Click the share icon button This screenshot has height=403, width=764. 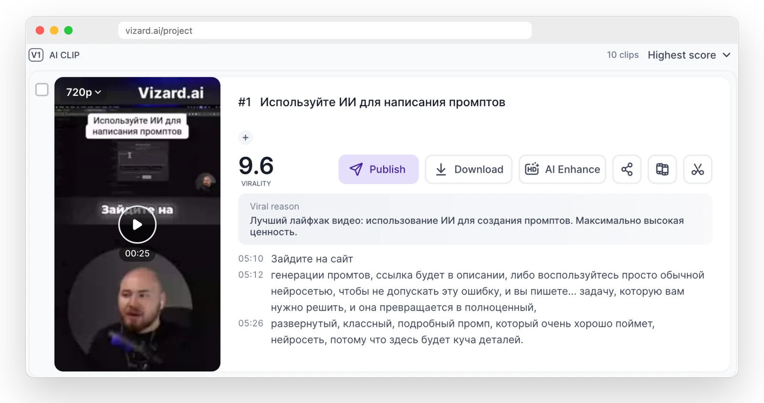coord(626,169)
